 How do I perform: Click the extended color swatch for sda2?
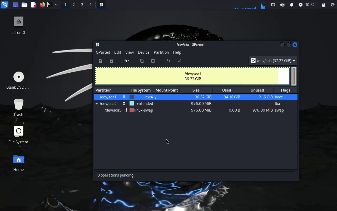coord(132,103)
